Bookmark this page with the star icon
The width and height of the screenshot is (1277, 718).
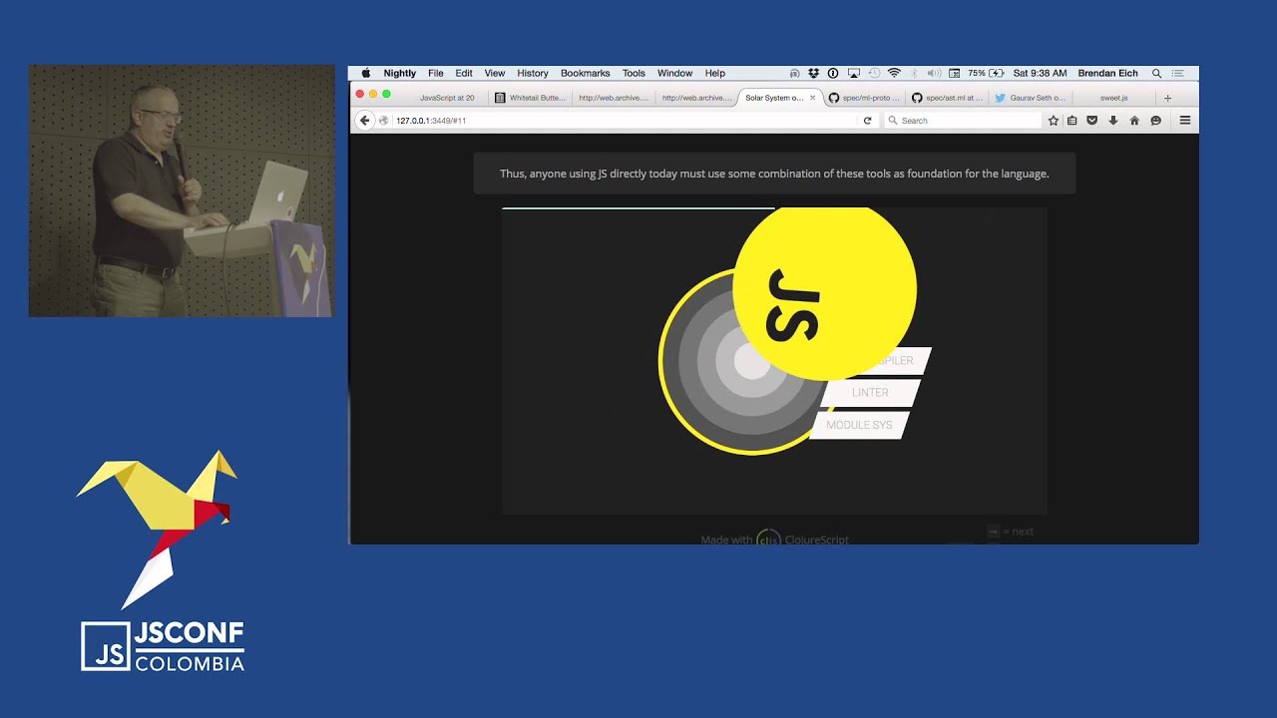click(1053, 121)
